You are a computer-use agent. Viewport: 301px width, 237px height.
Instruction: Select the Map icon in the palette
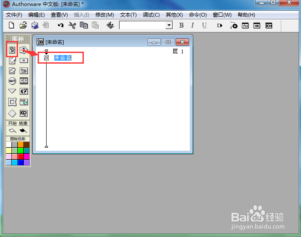[24, 71]
